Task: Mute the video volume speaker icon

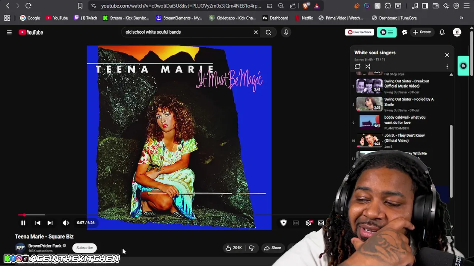Action: 66,223
